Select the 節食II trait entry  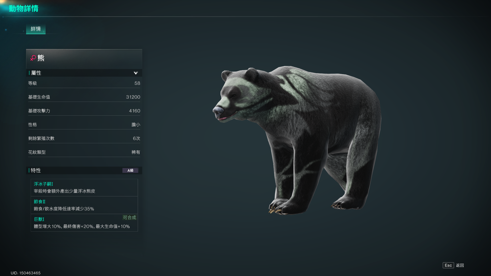(x=84, y=205)
